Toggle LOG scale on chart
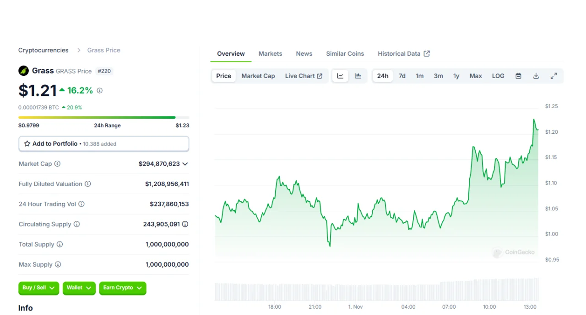The image size is (586, 315). point(498,76)
